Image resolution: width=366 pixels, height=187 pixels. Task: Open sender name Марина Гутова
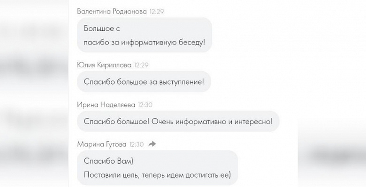coord(102,144)
